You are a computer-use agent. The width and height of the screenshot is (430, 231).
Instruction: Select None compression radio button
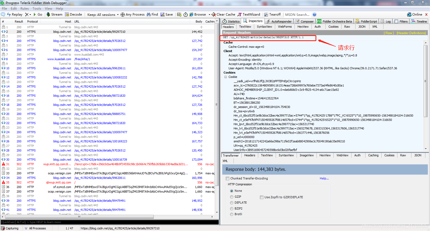(x=232, y=191)
